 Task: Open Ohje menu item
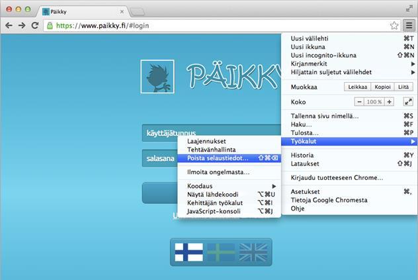tap(349, 209)
